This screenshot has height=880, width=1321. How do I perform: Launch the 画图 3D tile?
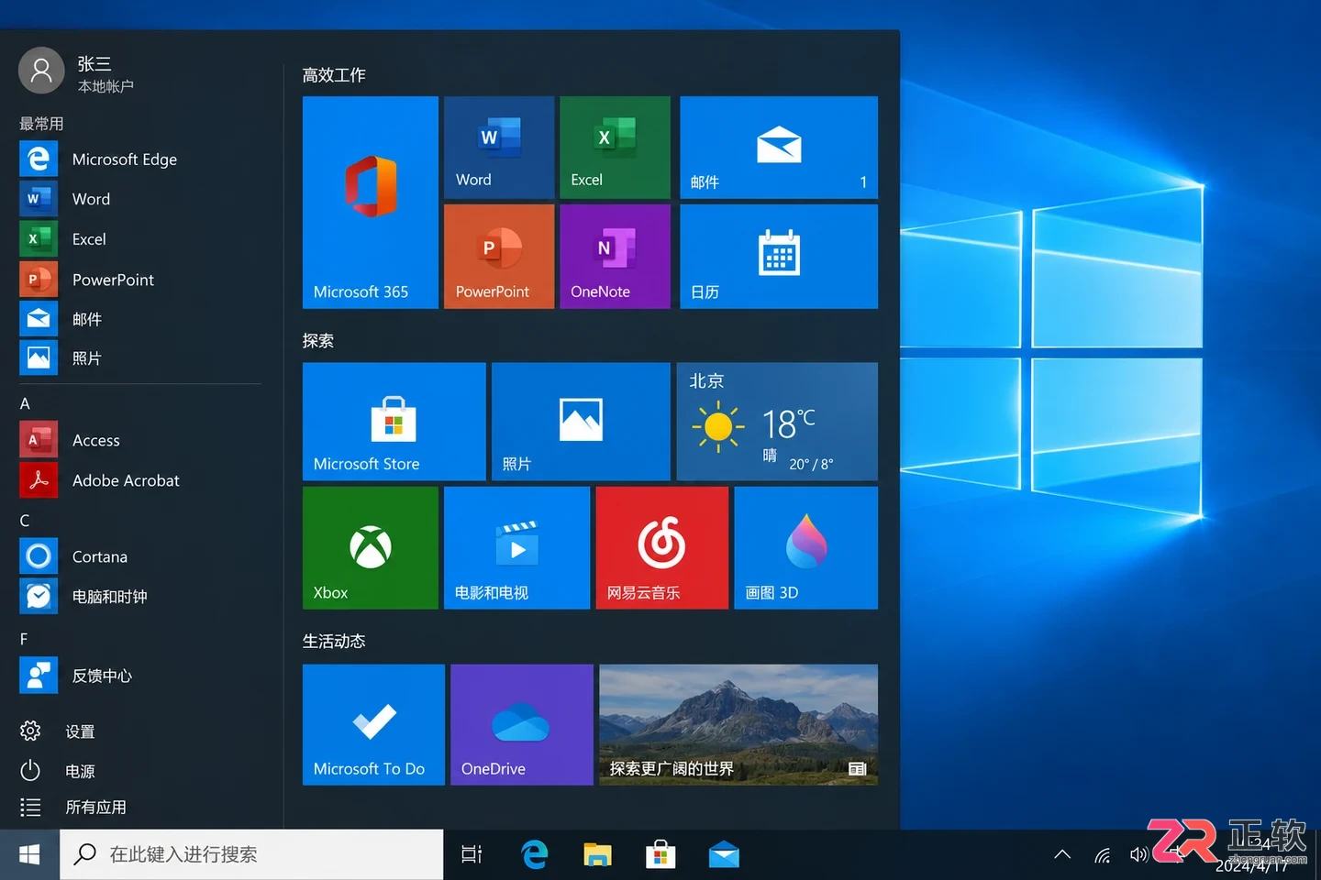click(x=805, y=547)
